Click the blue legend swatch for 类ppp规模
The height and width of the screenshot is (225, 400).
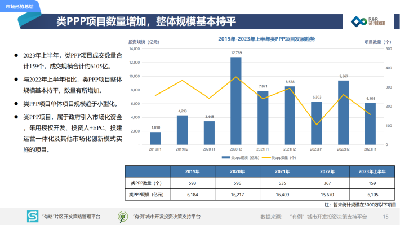click(226, 157)
